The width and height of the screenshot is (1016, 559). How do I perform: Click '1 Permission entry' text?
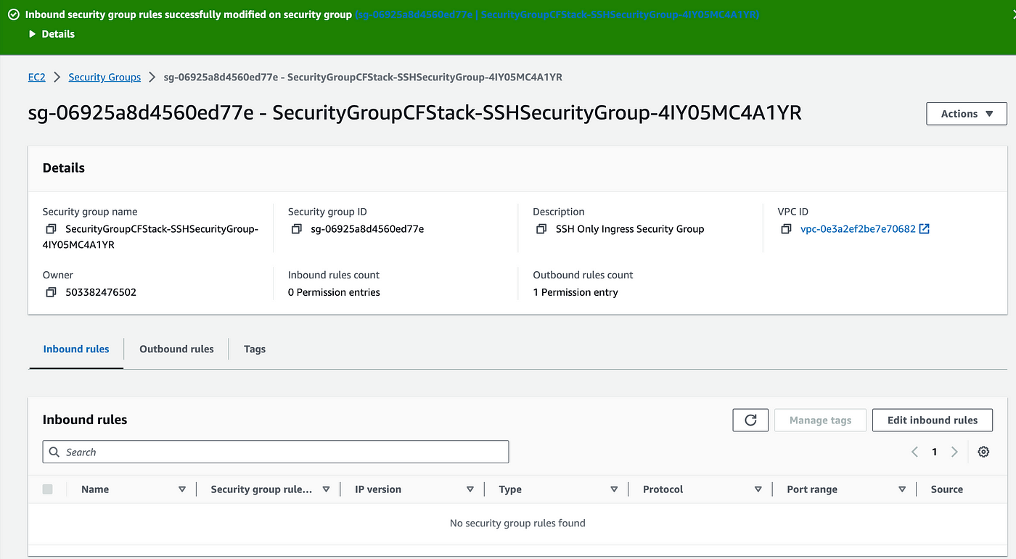point(575,292)
